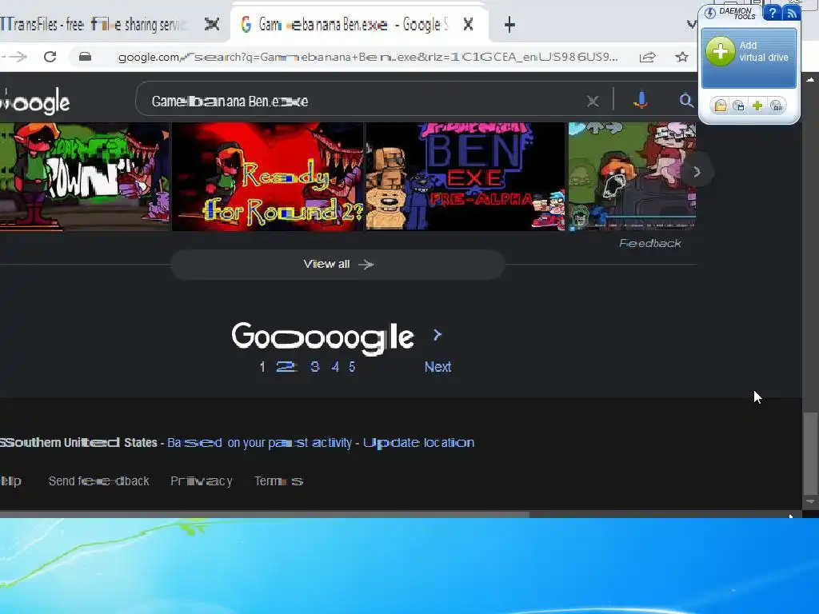This screenshot has width=819, height=614.
Task: Click small green plus in DAEMON gadget toolbar
Action: pyautogui.click(x=757, y=106)
